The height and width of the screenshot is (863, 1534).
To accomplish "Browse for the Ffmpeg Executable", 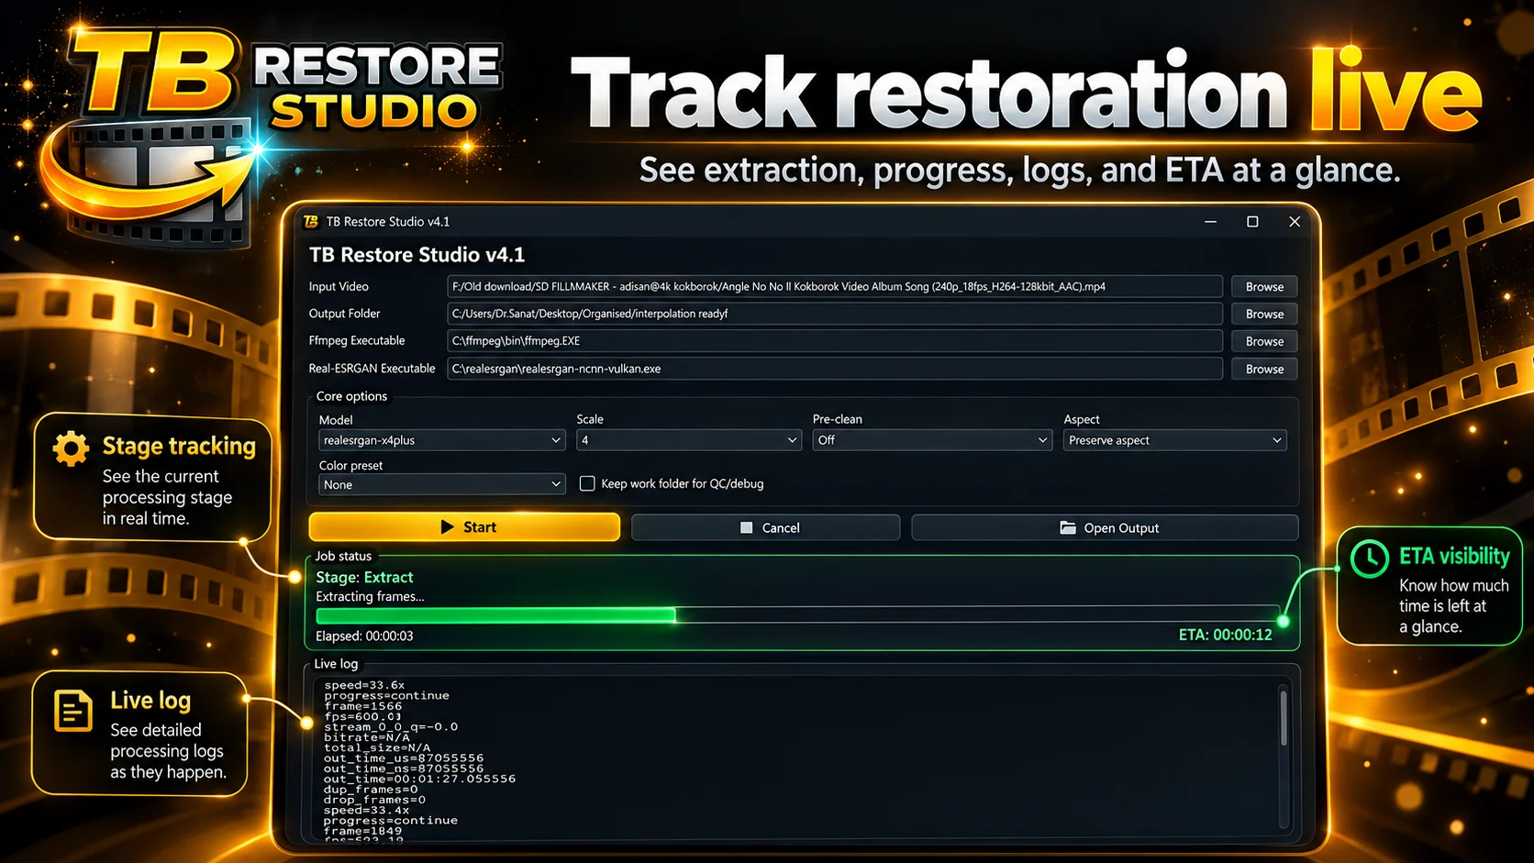I will [x=1264, y=341].
